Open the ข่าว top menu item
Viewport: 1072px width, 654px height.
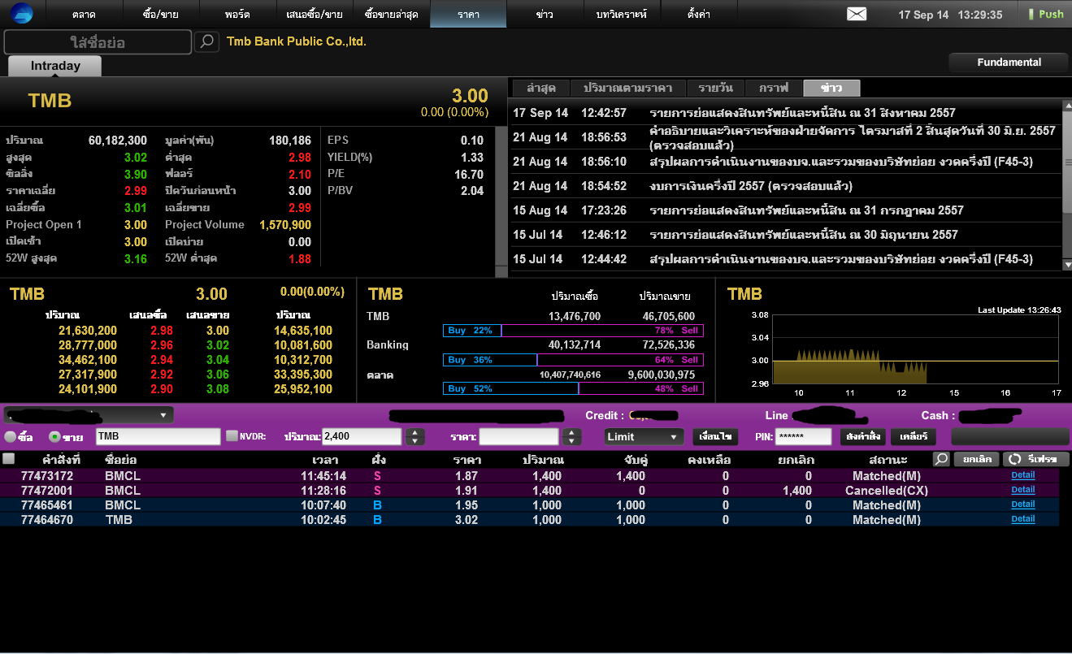point(545,14)
